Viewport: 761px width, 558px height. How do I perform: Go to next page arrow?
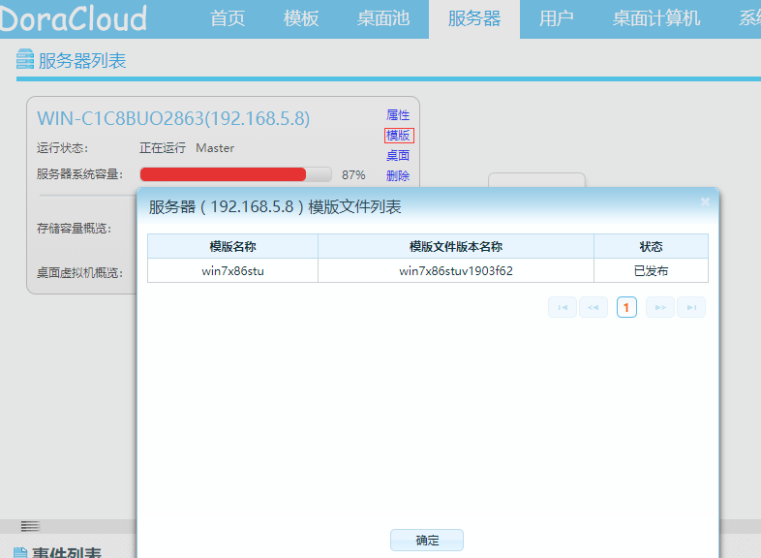pos(660,307)
